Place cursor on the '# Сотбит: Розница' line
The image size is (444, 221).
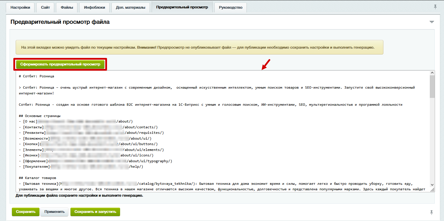[x=37, y=76]
